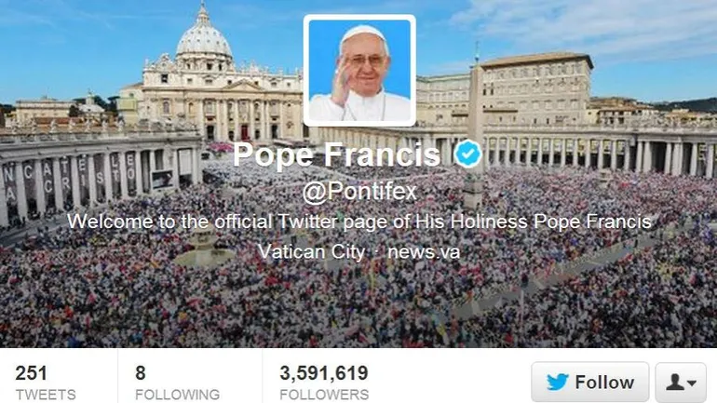This screenshot has width=717, height=403.
Task: Click the FOLLOWING label
Action: click(x=178, y=395)
